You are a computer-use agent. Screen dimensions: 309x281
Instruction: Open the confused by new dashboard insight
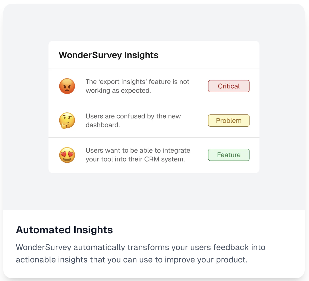(133, 120)
